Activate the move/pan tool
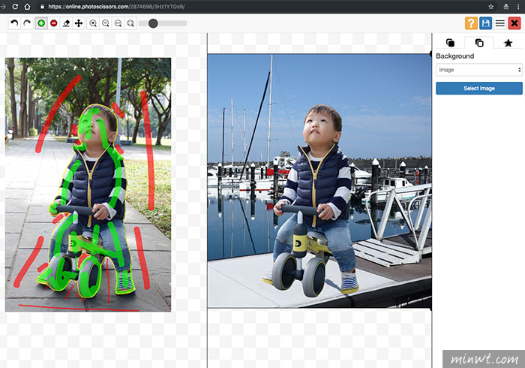The width and height of the screenshot is (525, 368). (x=79, y=23)
